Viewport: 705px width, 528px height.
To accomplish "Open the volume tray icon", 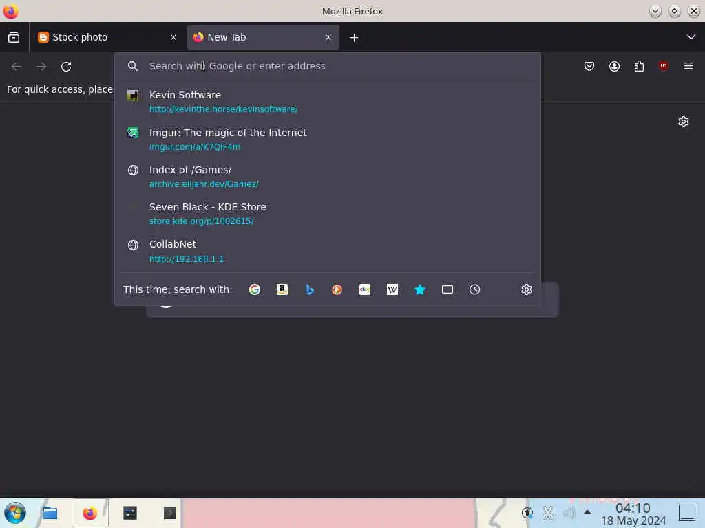I will pyautogui.click(x=568, y=513).
